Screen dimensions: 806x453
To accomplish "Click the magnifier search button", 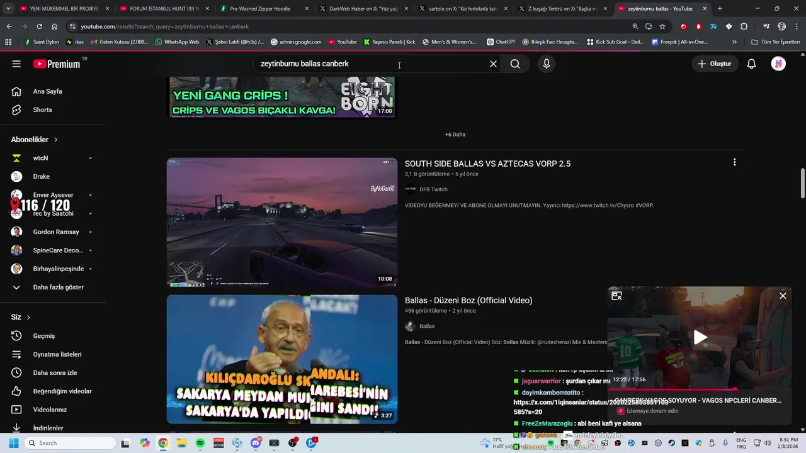I will point(515,64).
